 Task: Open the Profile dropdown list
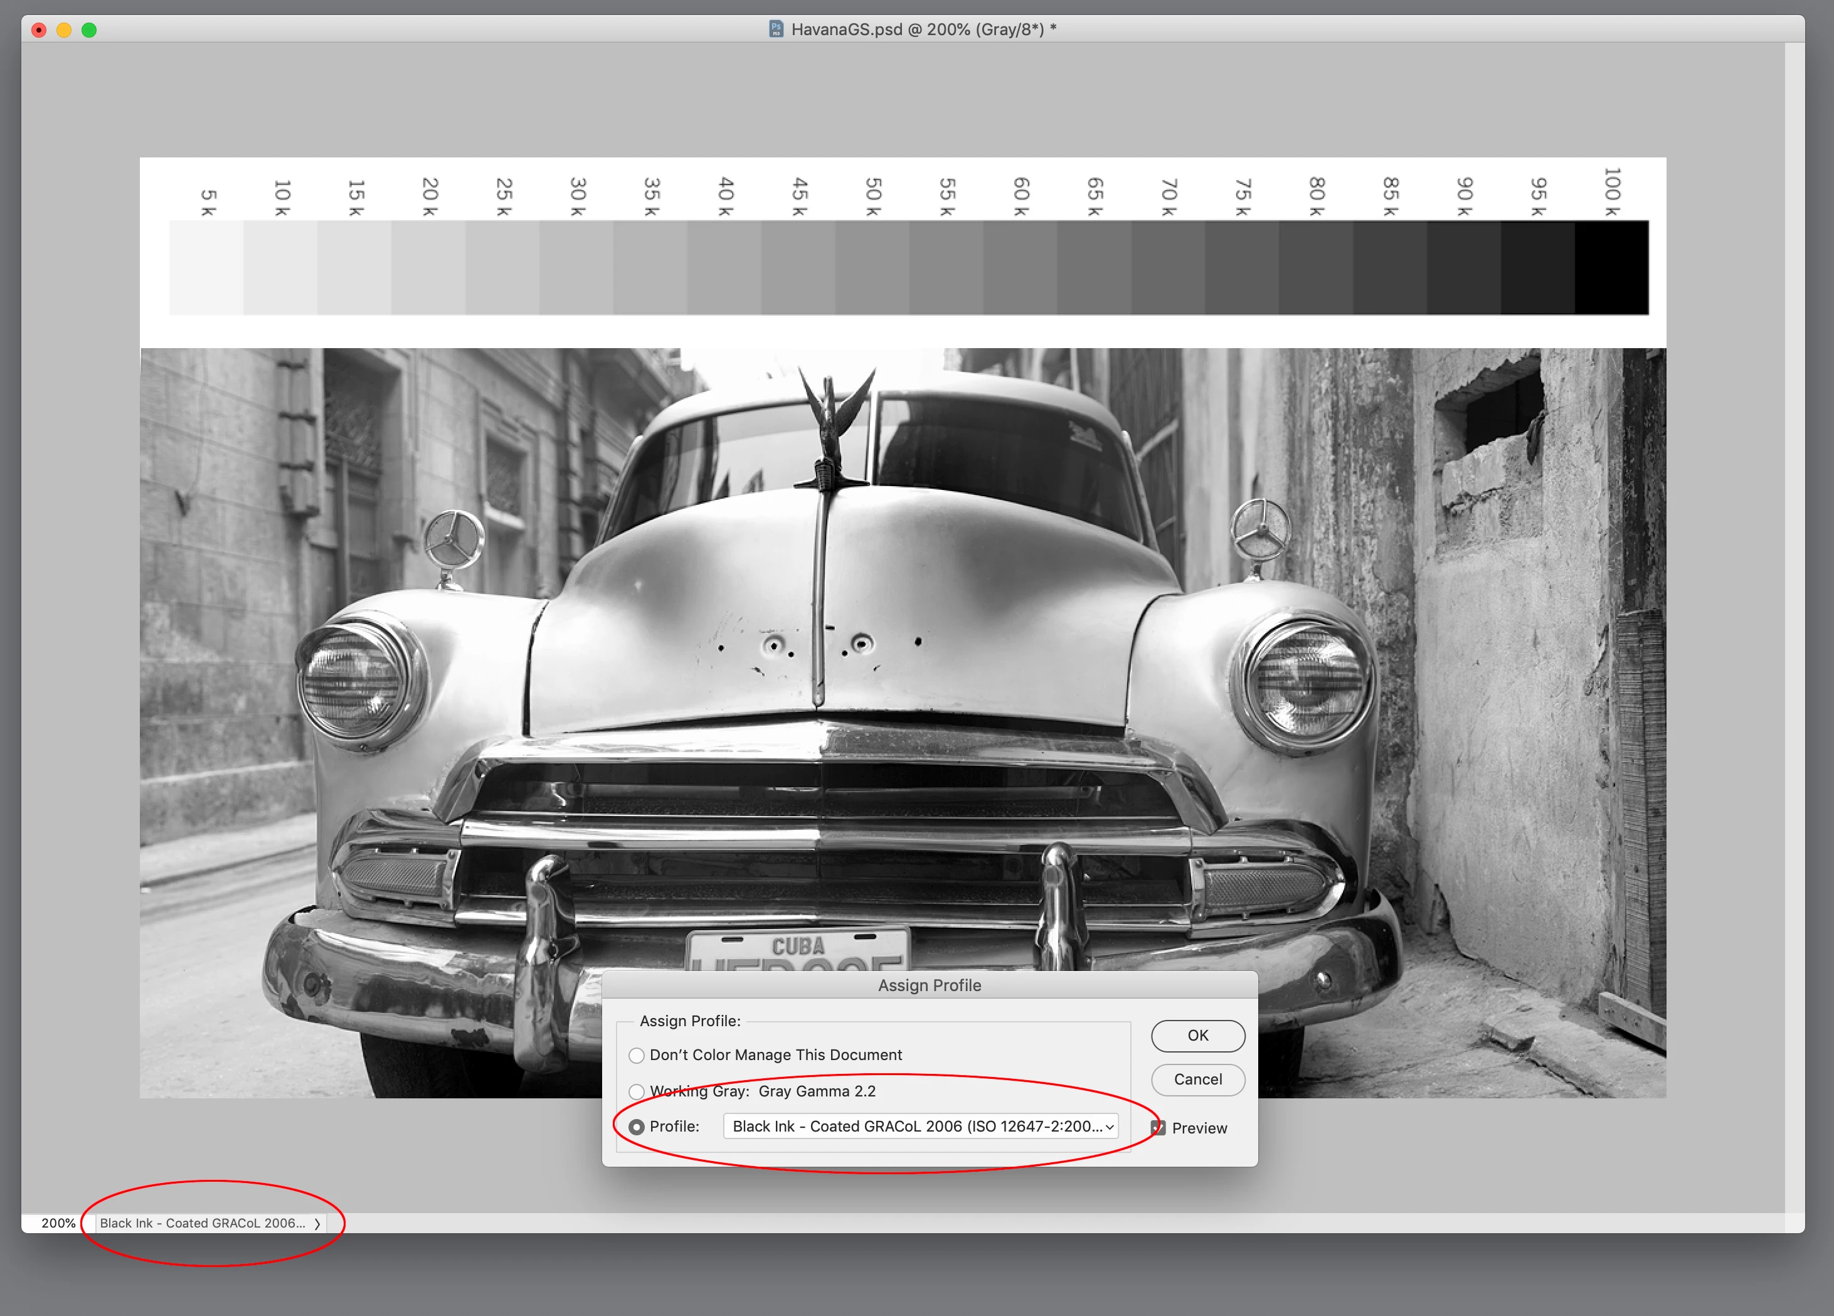[x=920, y=1127]
